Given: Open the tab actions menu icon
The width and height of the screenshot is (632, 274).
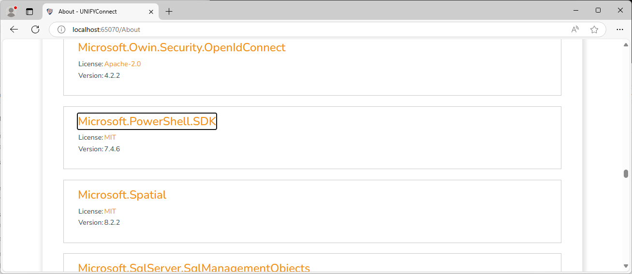Looking at the screenshot, I should 29,11.
